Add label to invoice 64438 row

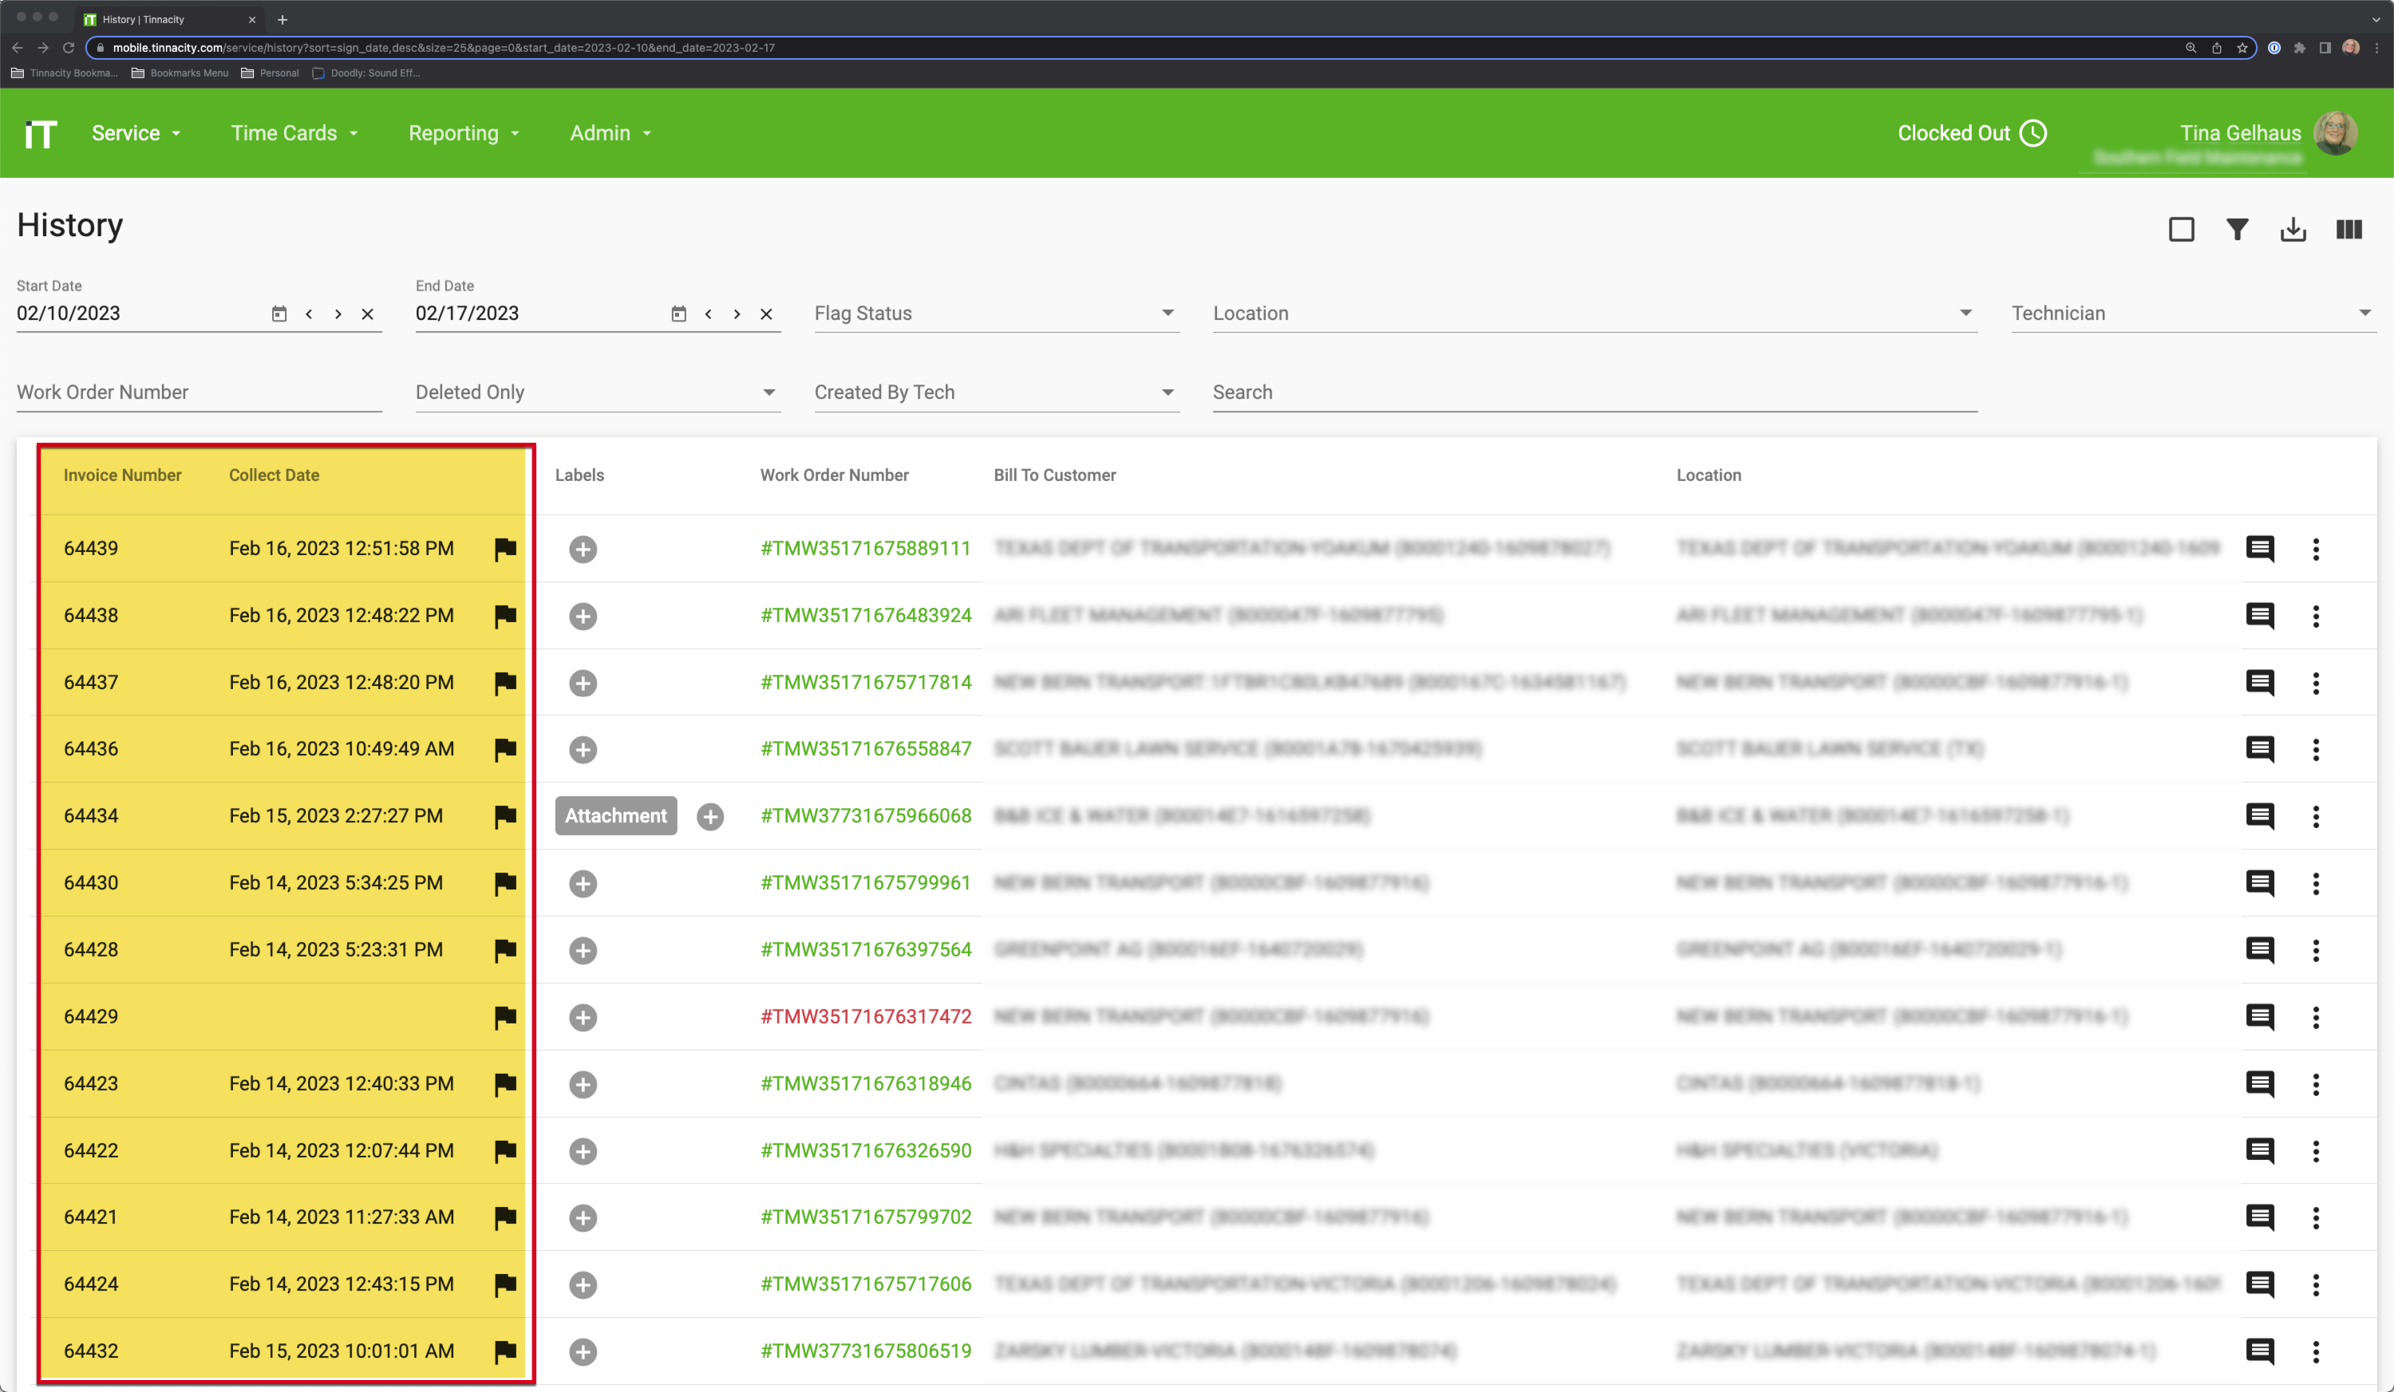click(x=583, y=617)
